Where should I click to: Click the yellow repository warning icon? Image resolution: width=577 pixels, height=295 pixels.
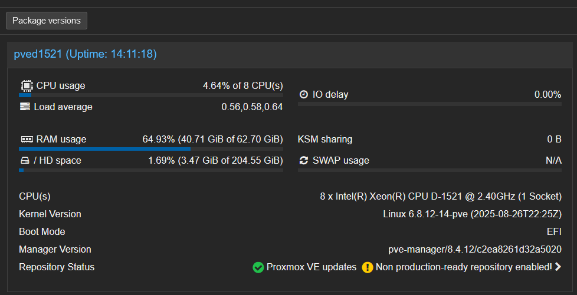coord(367,267)
